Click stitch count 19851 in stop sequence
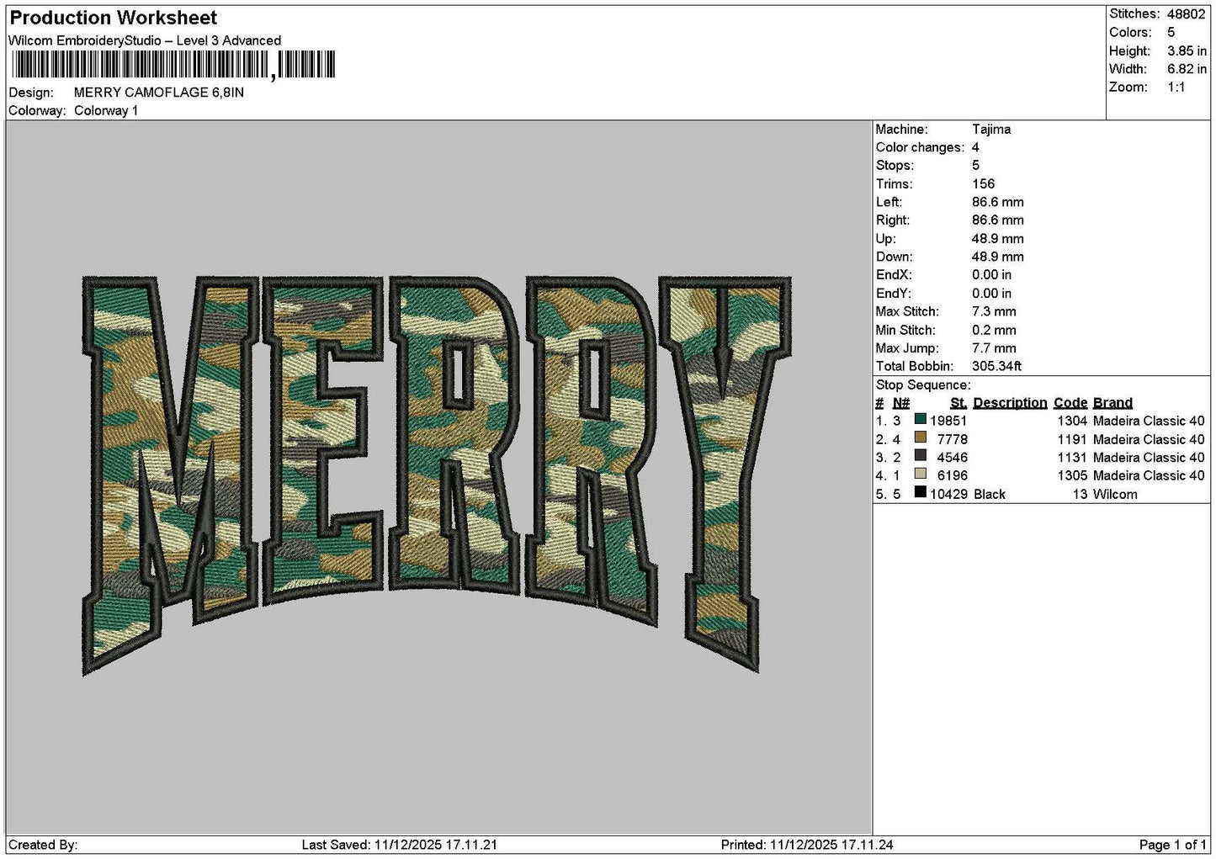The image size is (1216, 859). pyautogui.click(x=948, y=421)
